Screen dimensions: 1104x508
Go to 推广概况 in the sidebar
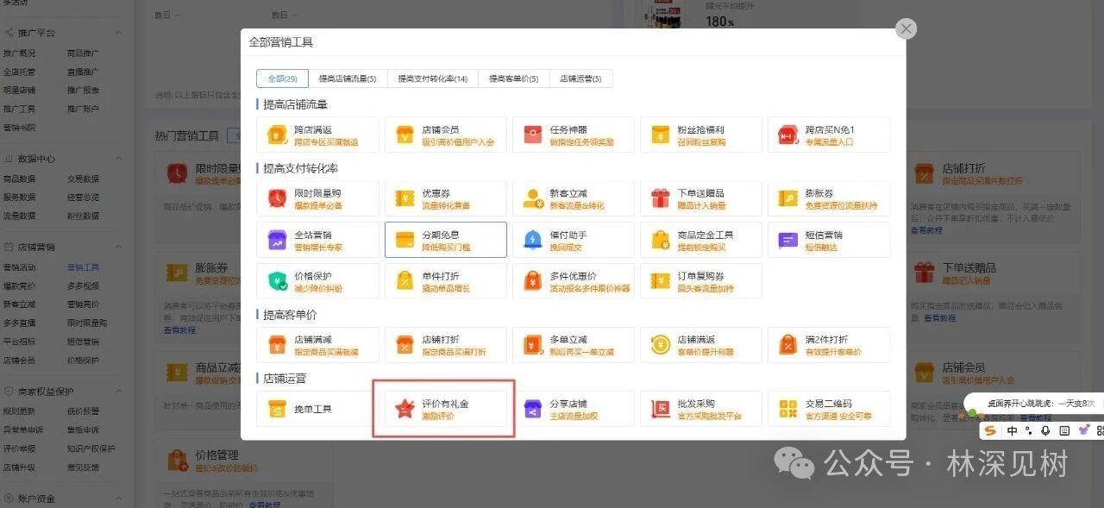19,53
